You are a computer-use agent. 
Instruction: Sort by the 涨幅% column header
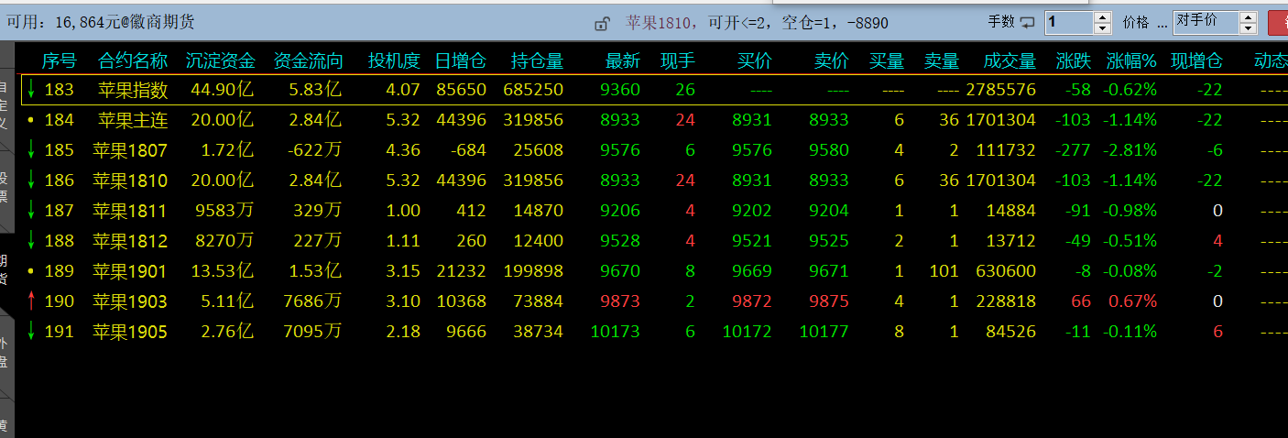point(1131,61)
